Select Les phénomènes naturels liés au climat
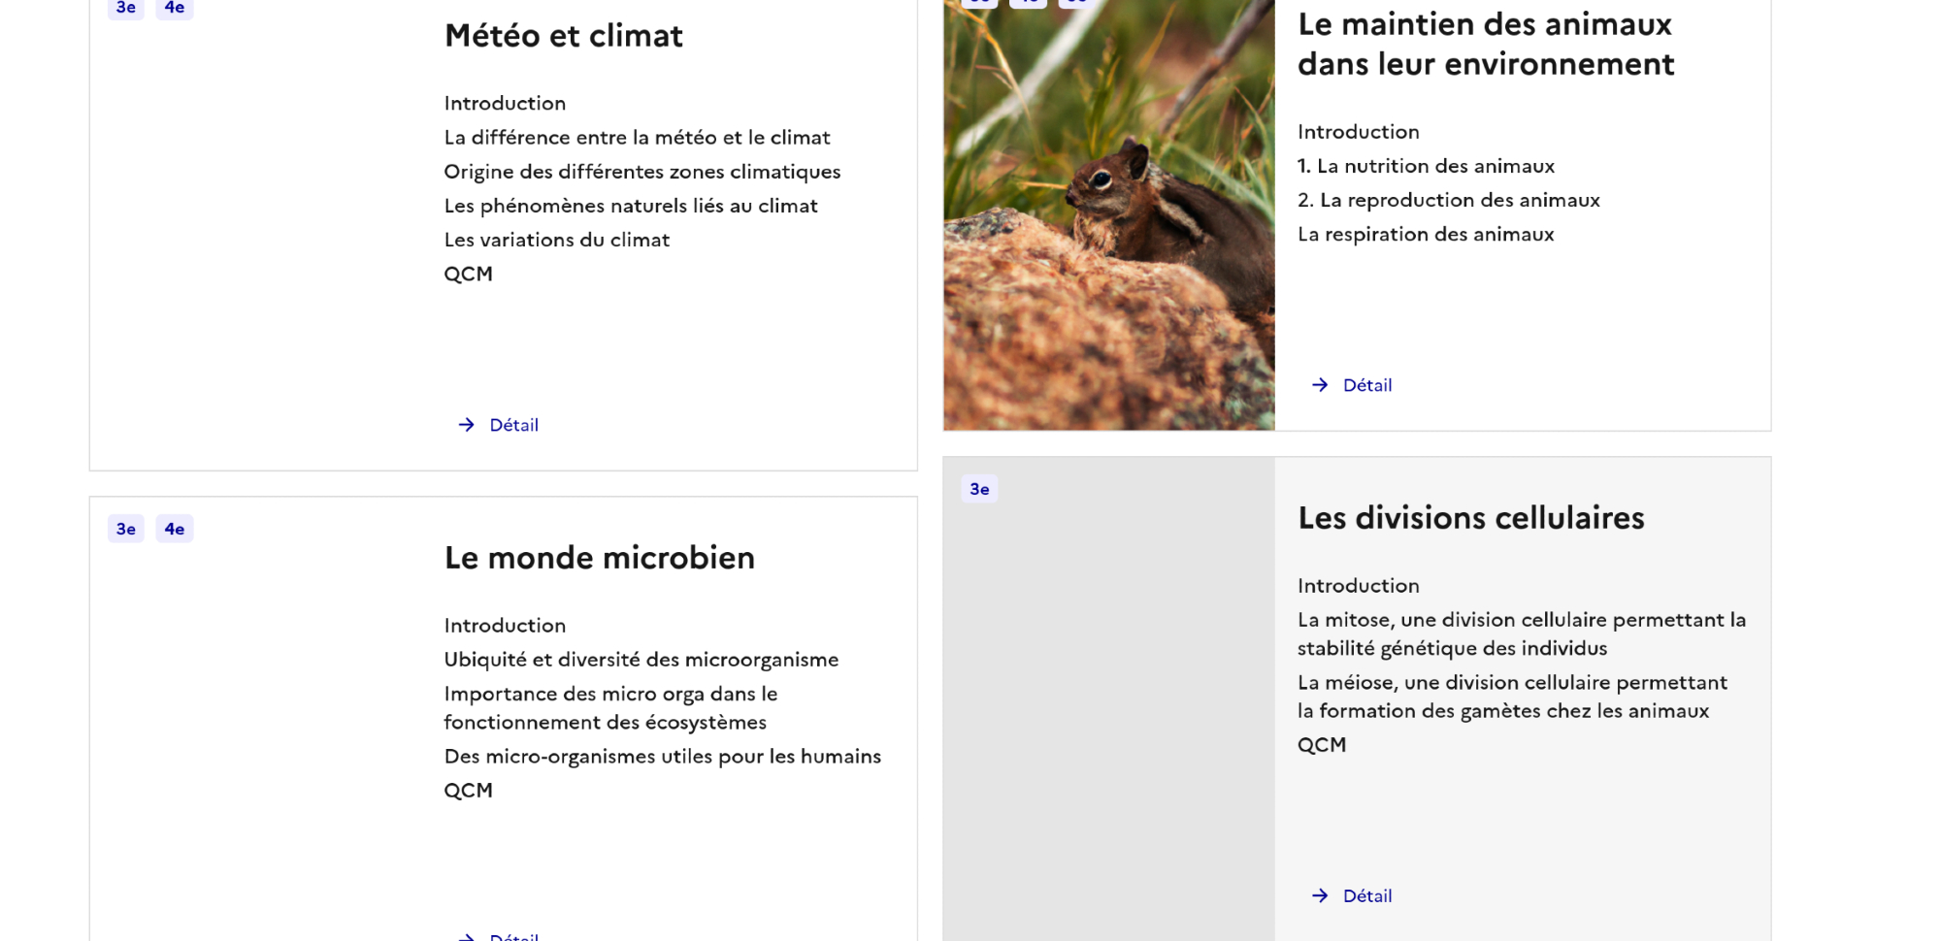Screen dimensions: 1940x941 630,206
